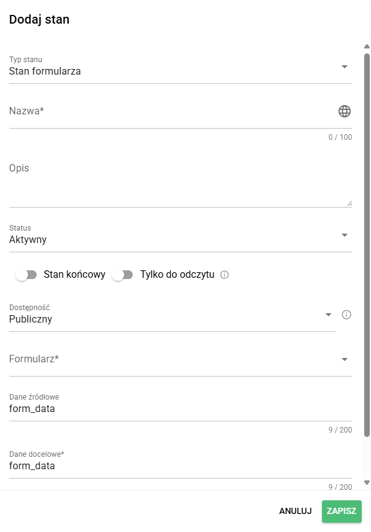Click the Dane źródłowe input field
Viewport: 371px width, 532px height.
(x=181, y=409)
